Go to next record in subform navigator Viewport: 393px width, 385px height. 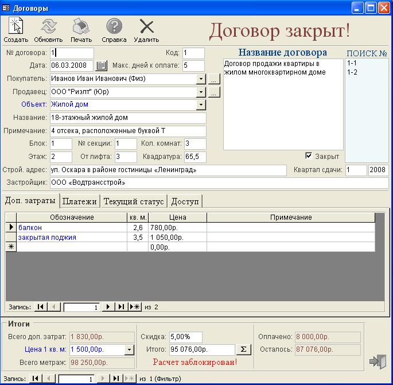click(x=108, y=307)
